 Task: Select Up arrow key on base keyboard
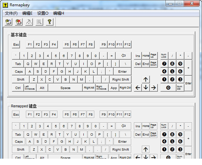[146, 79]
